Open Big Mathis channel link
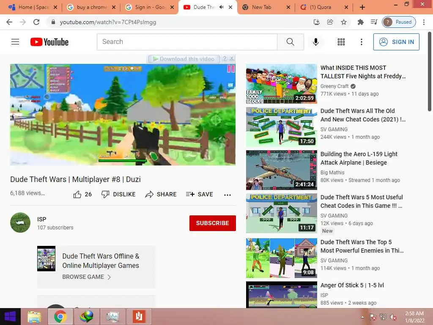This screenshot has height=325, width=433. pos(332,173)
